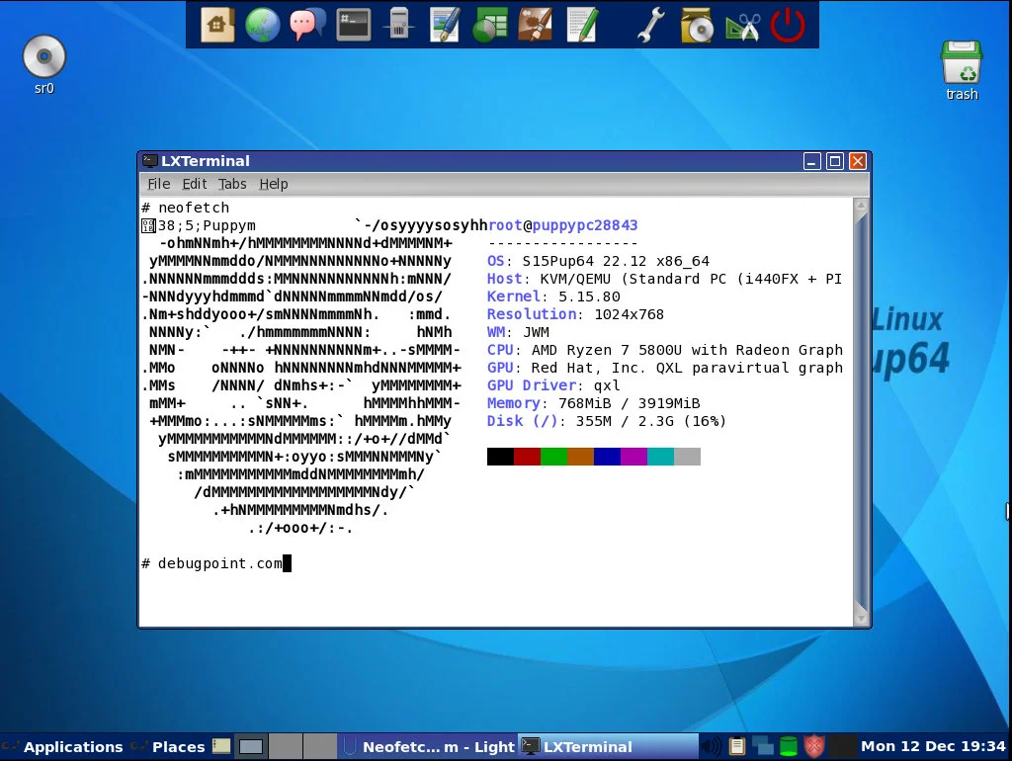Open the Help menu in LXTerminal
This screenshot has width=1012, height=761.
click(274, 184)
